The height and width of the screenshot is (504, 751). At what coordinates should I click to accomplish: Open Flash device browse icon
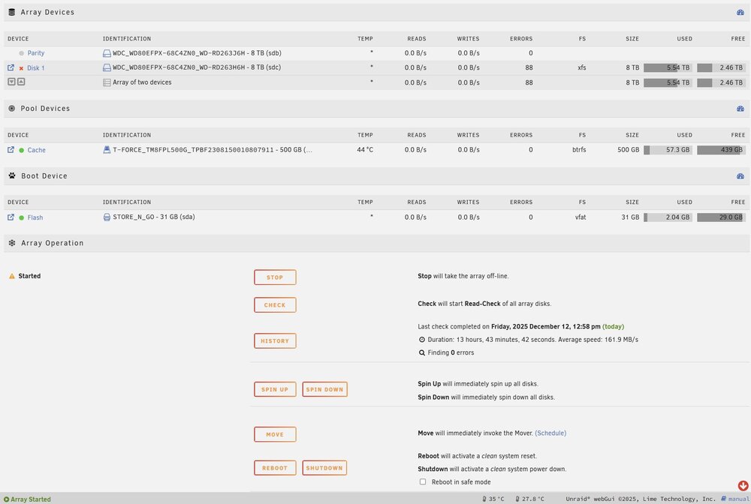tap(11, 217)
